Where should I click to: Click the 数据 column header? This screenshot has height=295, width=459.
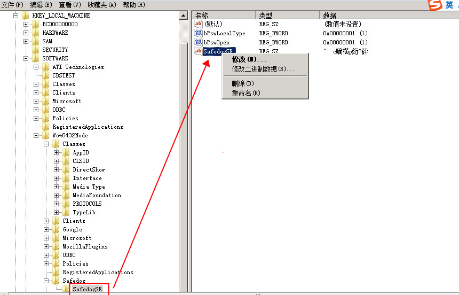330,15
